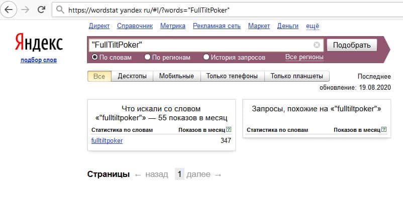Clear the search field with the X icon
Viewport: 403px width, 202px height.
[x=317, y=45]
